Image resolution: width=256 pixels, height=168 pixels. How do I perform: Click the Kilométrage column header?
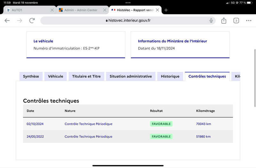click(205, 111)
